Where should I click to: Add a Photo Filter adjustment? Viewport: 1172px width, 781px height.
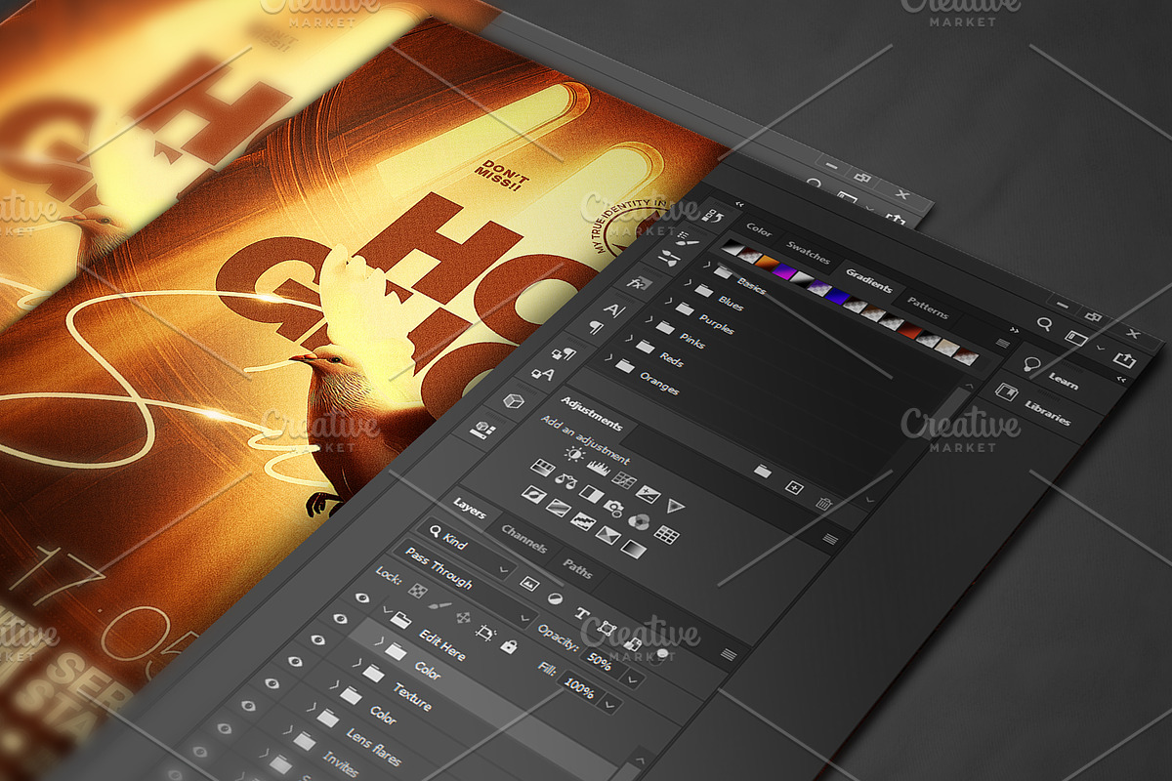(x=613, y=508)
